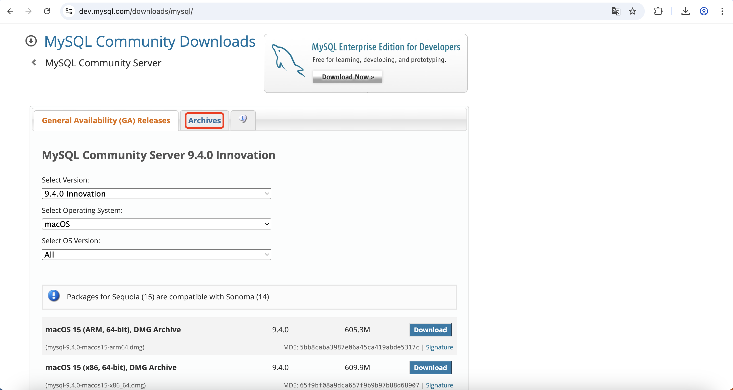
Task: Open Signature link for arm64 dmg
Action: (x=439, y=347)
